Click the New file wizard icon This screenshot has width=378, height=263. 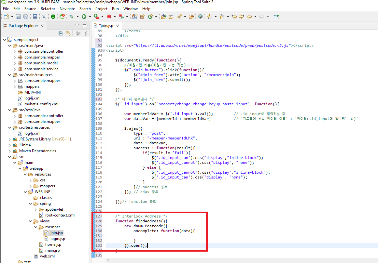tap(6, 17)
